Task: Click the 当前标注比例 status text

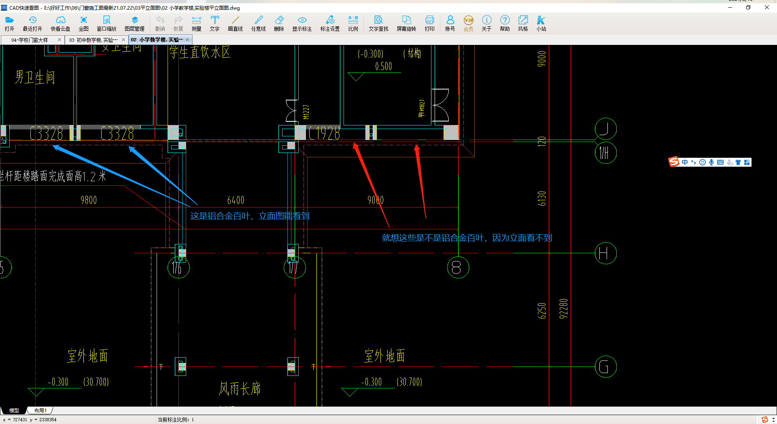Action: pyautogui.click(x=176, y=420)
